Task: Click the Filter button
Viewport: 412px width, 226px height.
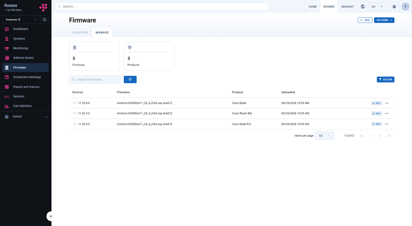Action: (385, 80)
